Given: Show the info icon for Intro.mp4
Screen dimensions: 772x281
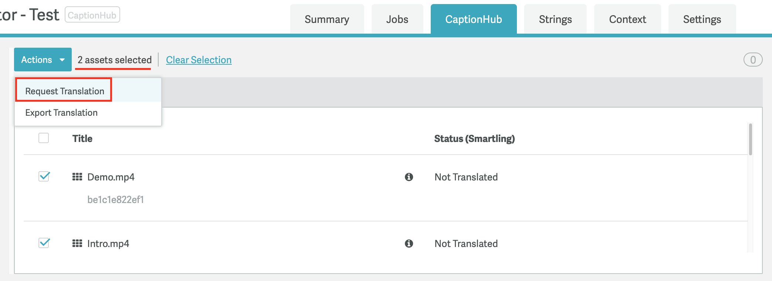Looking at the screenshot, I should coord(409,244).
